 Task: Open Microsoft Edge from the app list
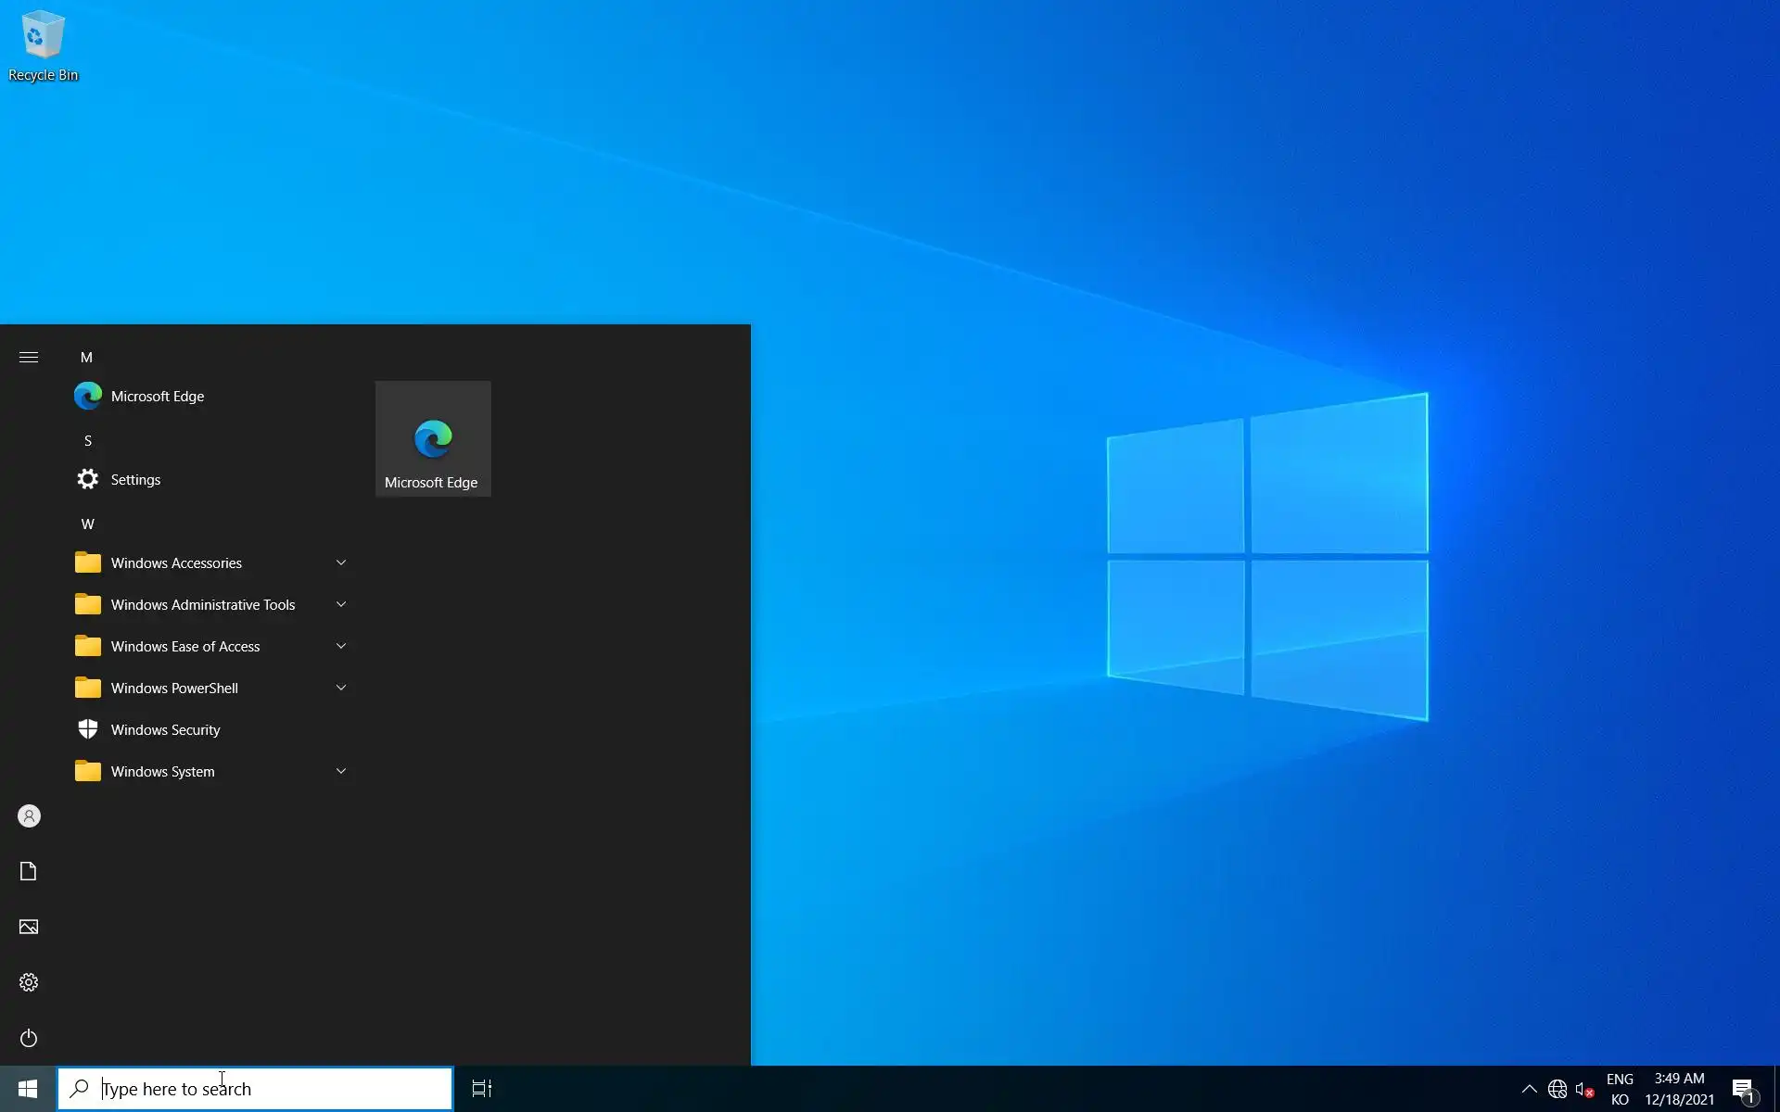[158, 397]
